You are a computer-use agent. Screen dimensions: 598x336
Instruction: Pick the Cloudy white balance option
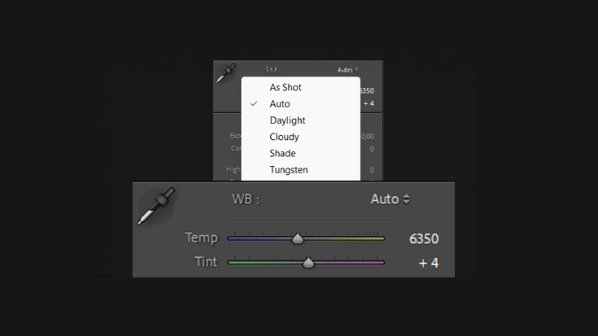(284, 137)
